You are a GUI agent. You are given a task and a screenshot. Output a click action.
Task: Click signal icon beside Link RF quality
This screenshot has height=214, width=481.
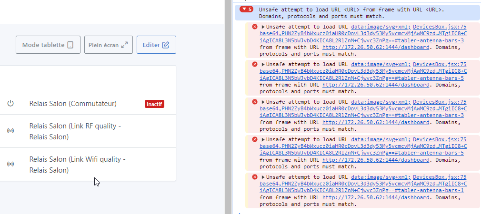coord(10,131)
